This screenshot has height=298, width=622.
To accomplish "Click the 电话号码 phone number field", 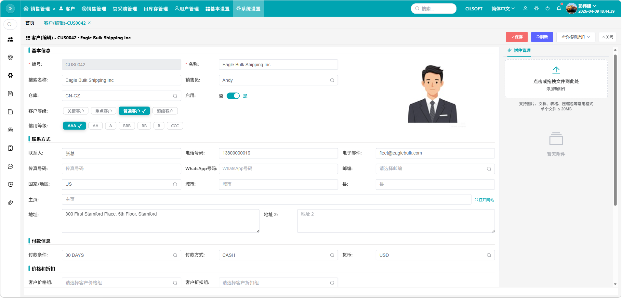I will click(278, 153).
